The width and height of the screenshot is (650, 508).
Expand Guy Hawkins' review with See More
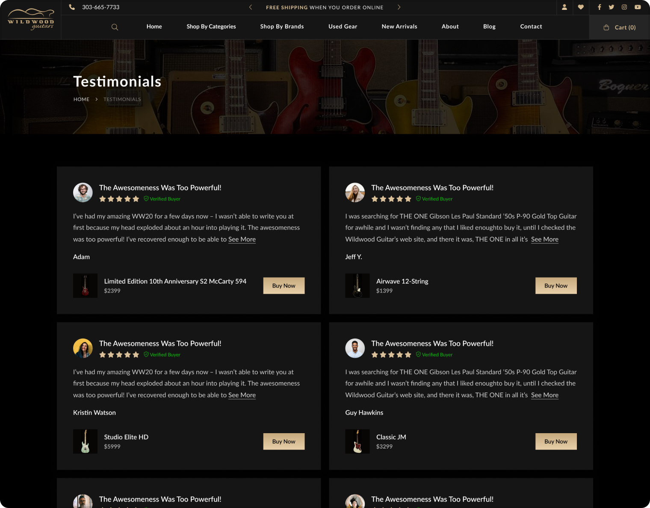point(545,395)
